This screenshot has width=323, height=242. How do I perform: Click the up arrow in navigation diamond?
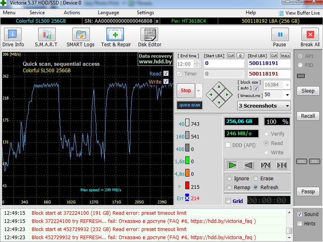(x=219, y=86)
